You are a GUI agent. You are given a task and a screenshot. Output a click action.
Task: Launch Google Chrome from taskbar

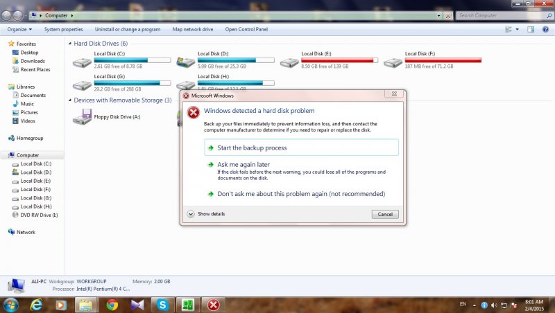112,305
